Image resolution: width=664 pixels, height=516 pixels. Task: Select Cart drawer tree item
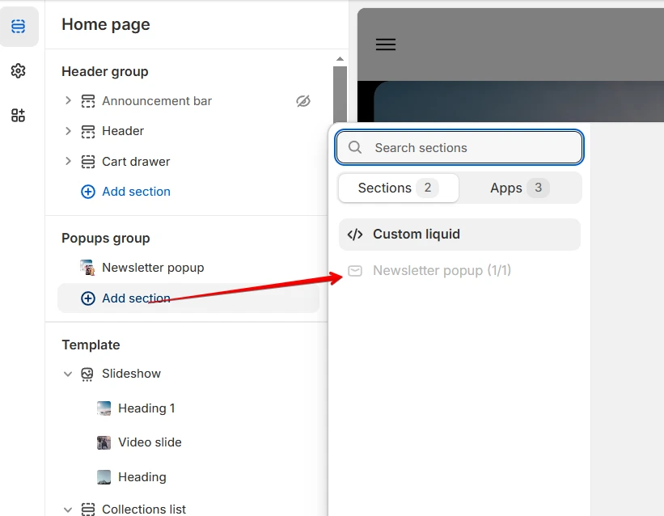pos(136,162)
